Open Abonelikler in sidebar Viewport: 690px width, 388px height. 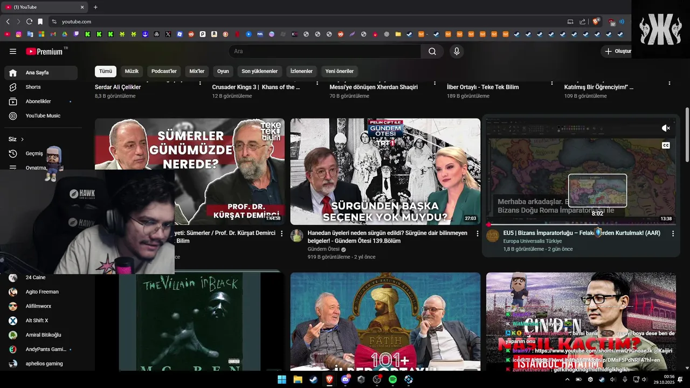tap(41, 101)
